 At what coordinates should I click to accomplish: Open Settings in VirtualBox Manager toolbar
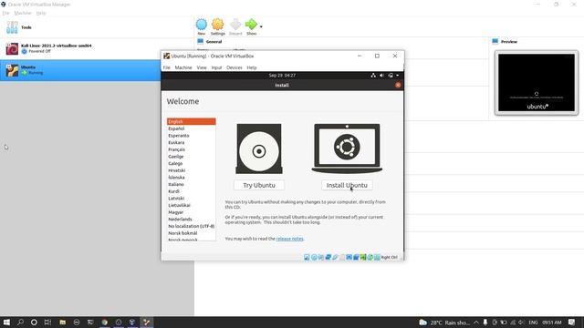218,26
